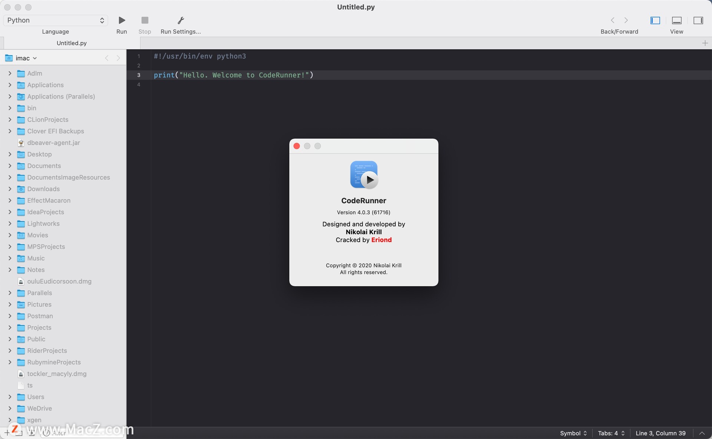The image size is (712, 439).
Task: Click the shebang line in editor
Action: coord(200,56)
